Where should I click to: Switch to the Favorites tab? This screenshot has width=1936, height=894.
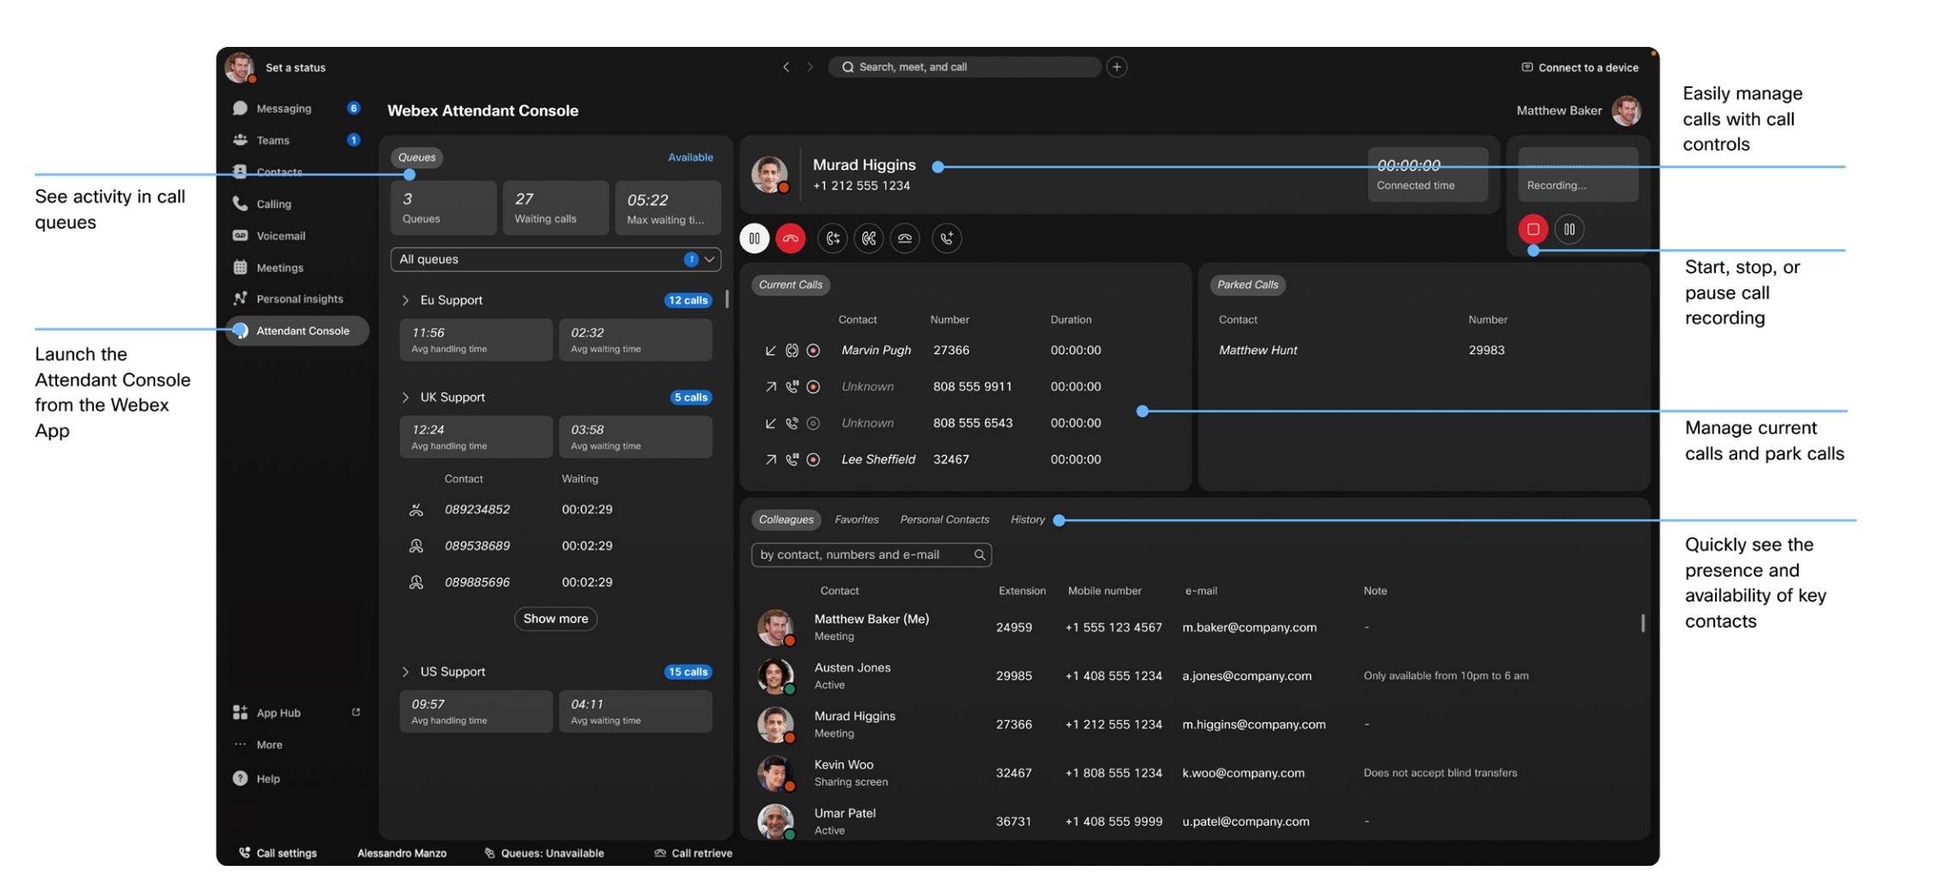coord(855,520)
